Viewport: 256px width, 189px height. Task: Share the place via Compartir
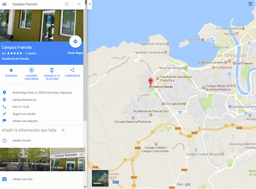72,73
